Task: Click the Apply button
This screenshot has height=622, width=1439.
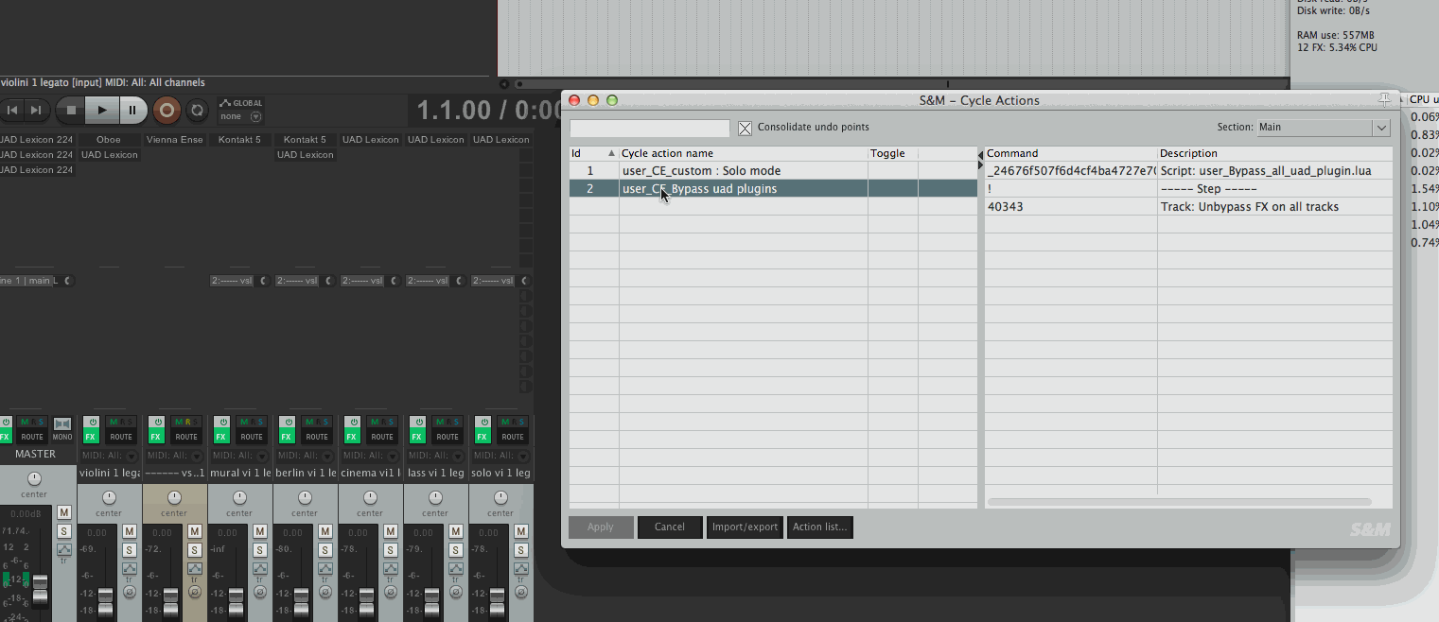Action: tap(601, 527)
